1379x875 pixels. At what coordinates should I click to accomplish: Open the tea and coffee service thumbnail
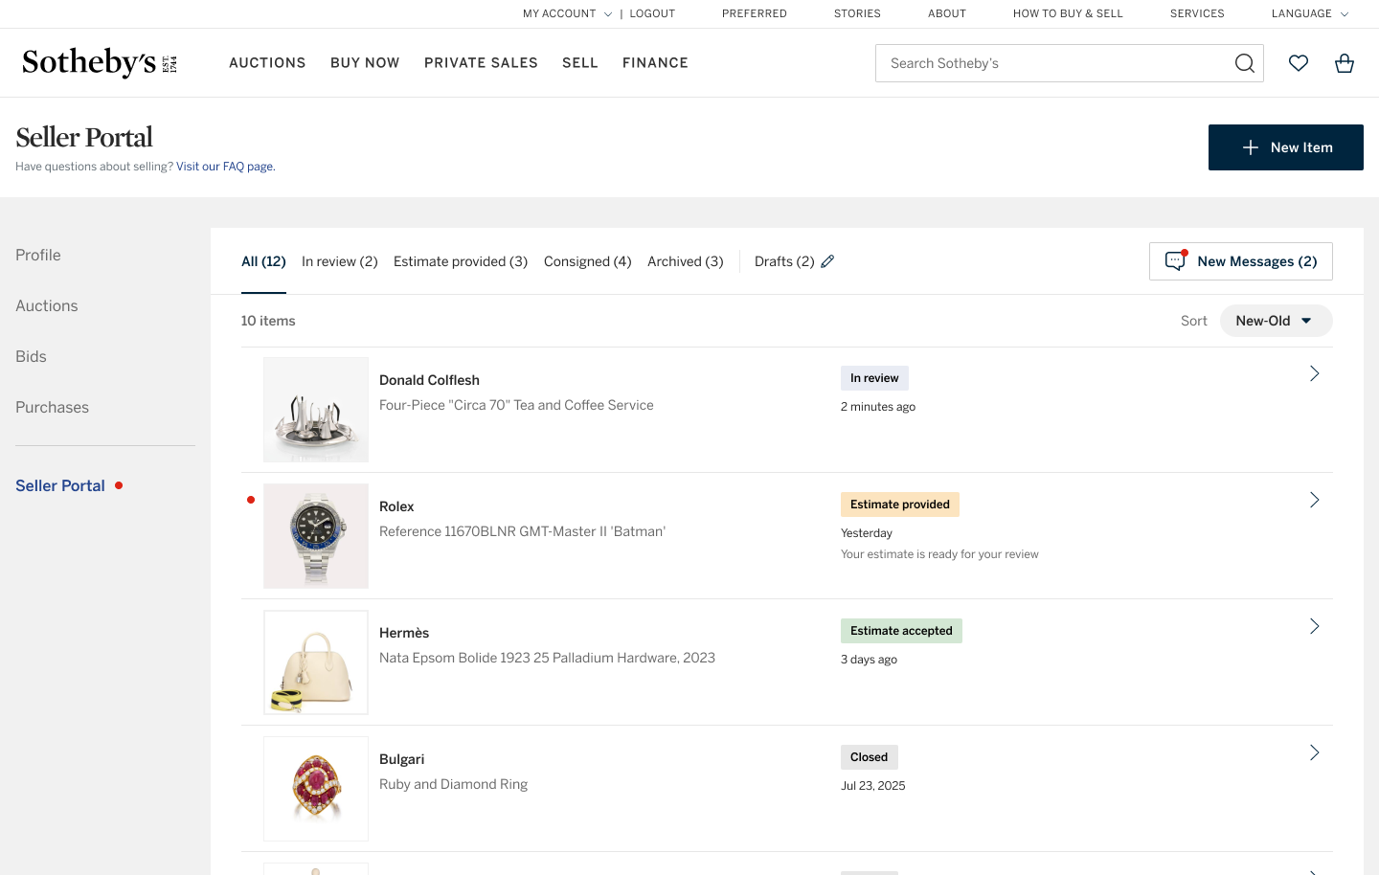click(316, 410)
